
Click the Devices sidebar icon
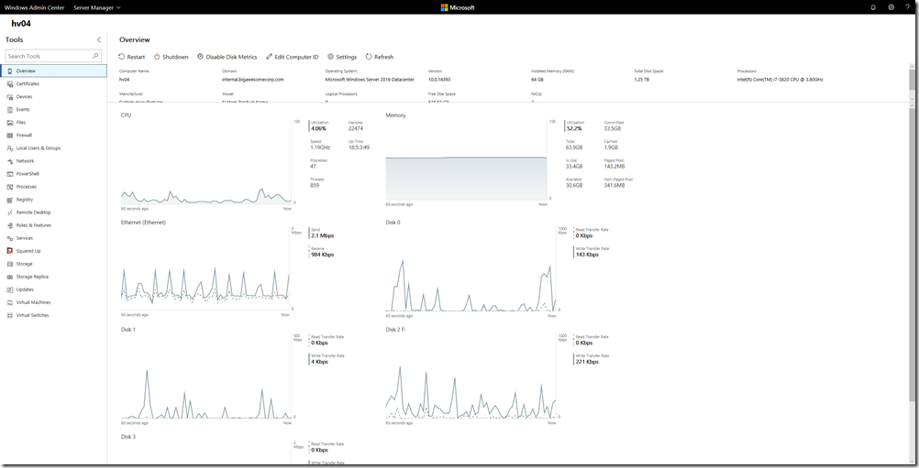10,96
